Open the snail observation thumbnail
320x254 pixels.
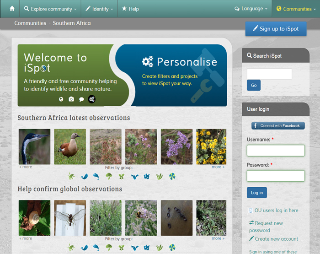click(x=34, y=218)
